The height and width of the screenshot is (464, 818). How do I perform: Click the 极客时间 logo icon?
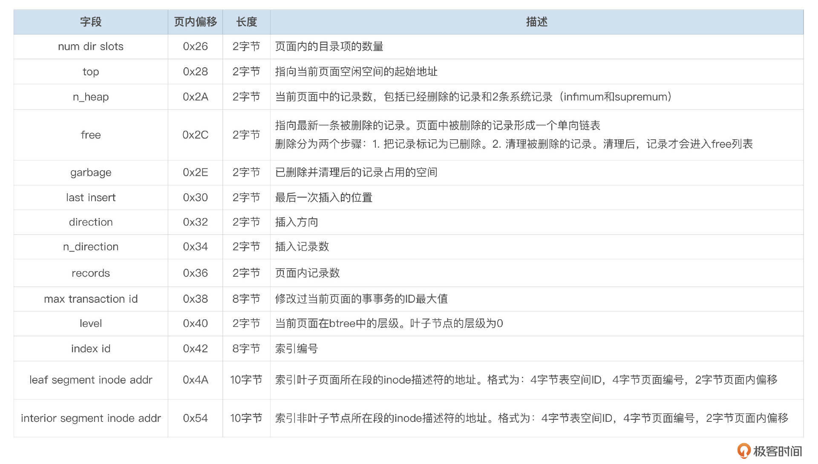pyautogui.click(x=743, y=451)
